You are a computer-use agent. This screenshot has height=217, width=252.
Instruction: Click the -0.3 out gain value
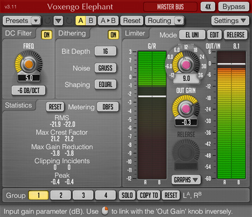tap(186, 122)
